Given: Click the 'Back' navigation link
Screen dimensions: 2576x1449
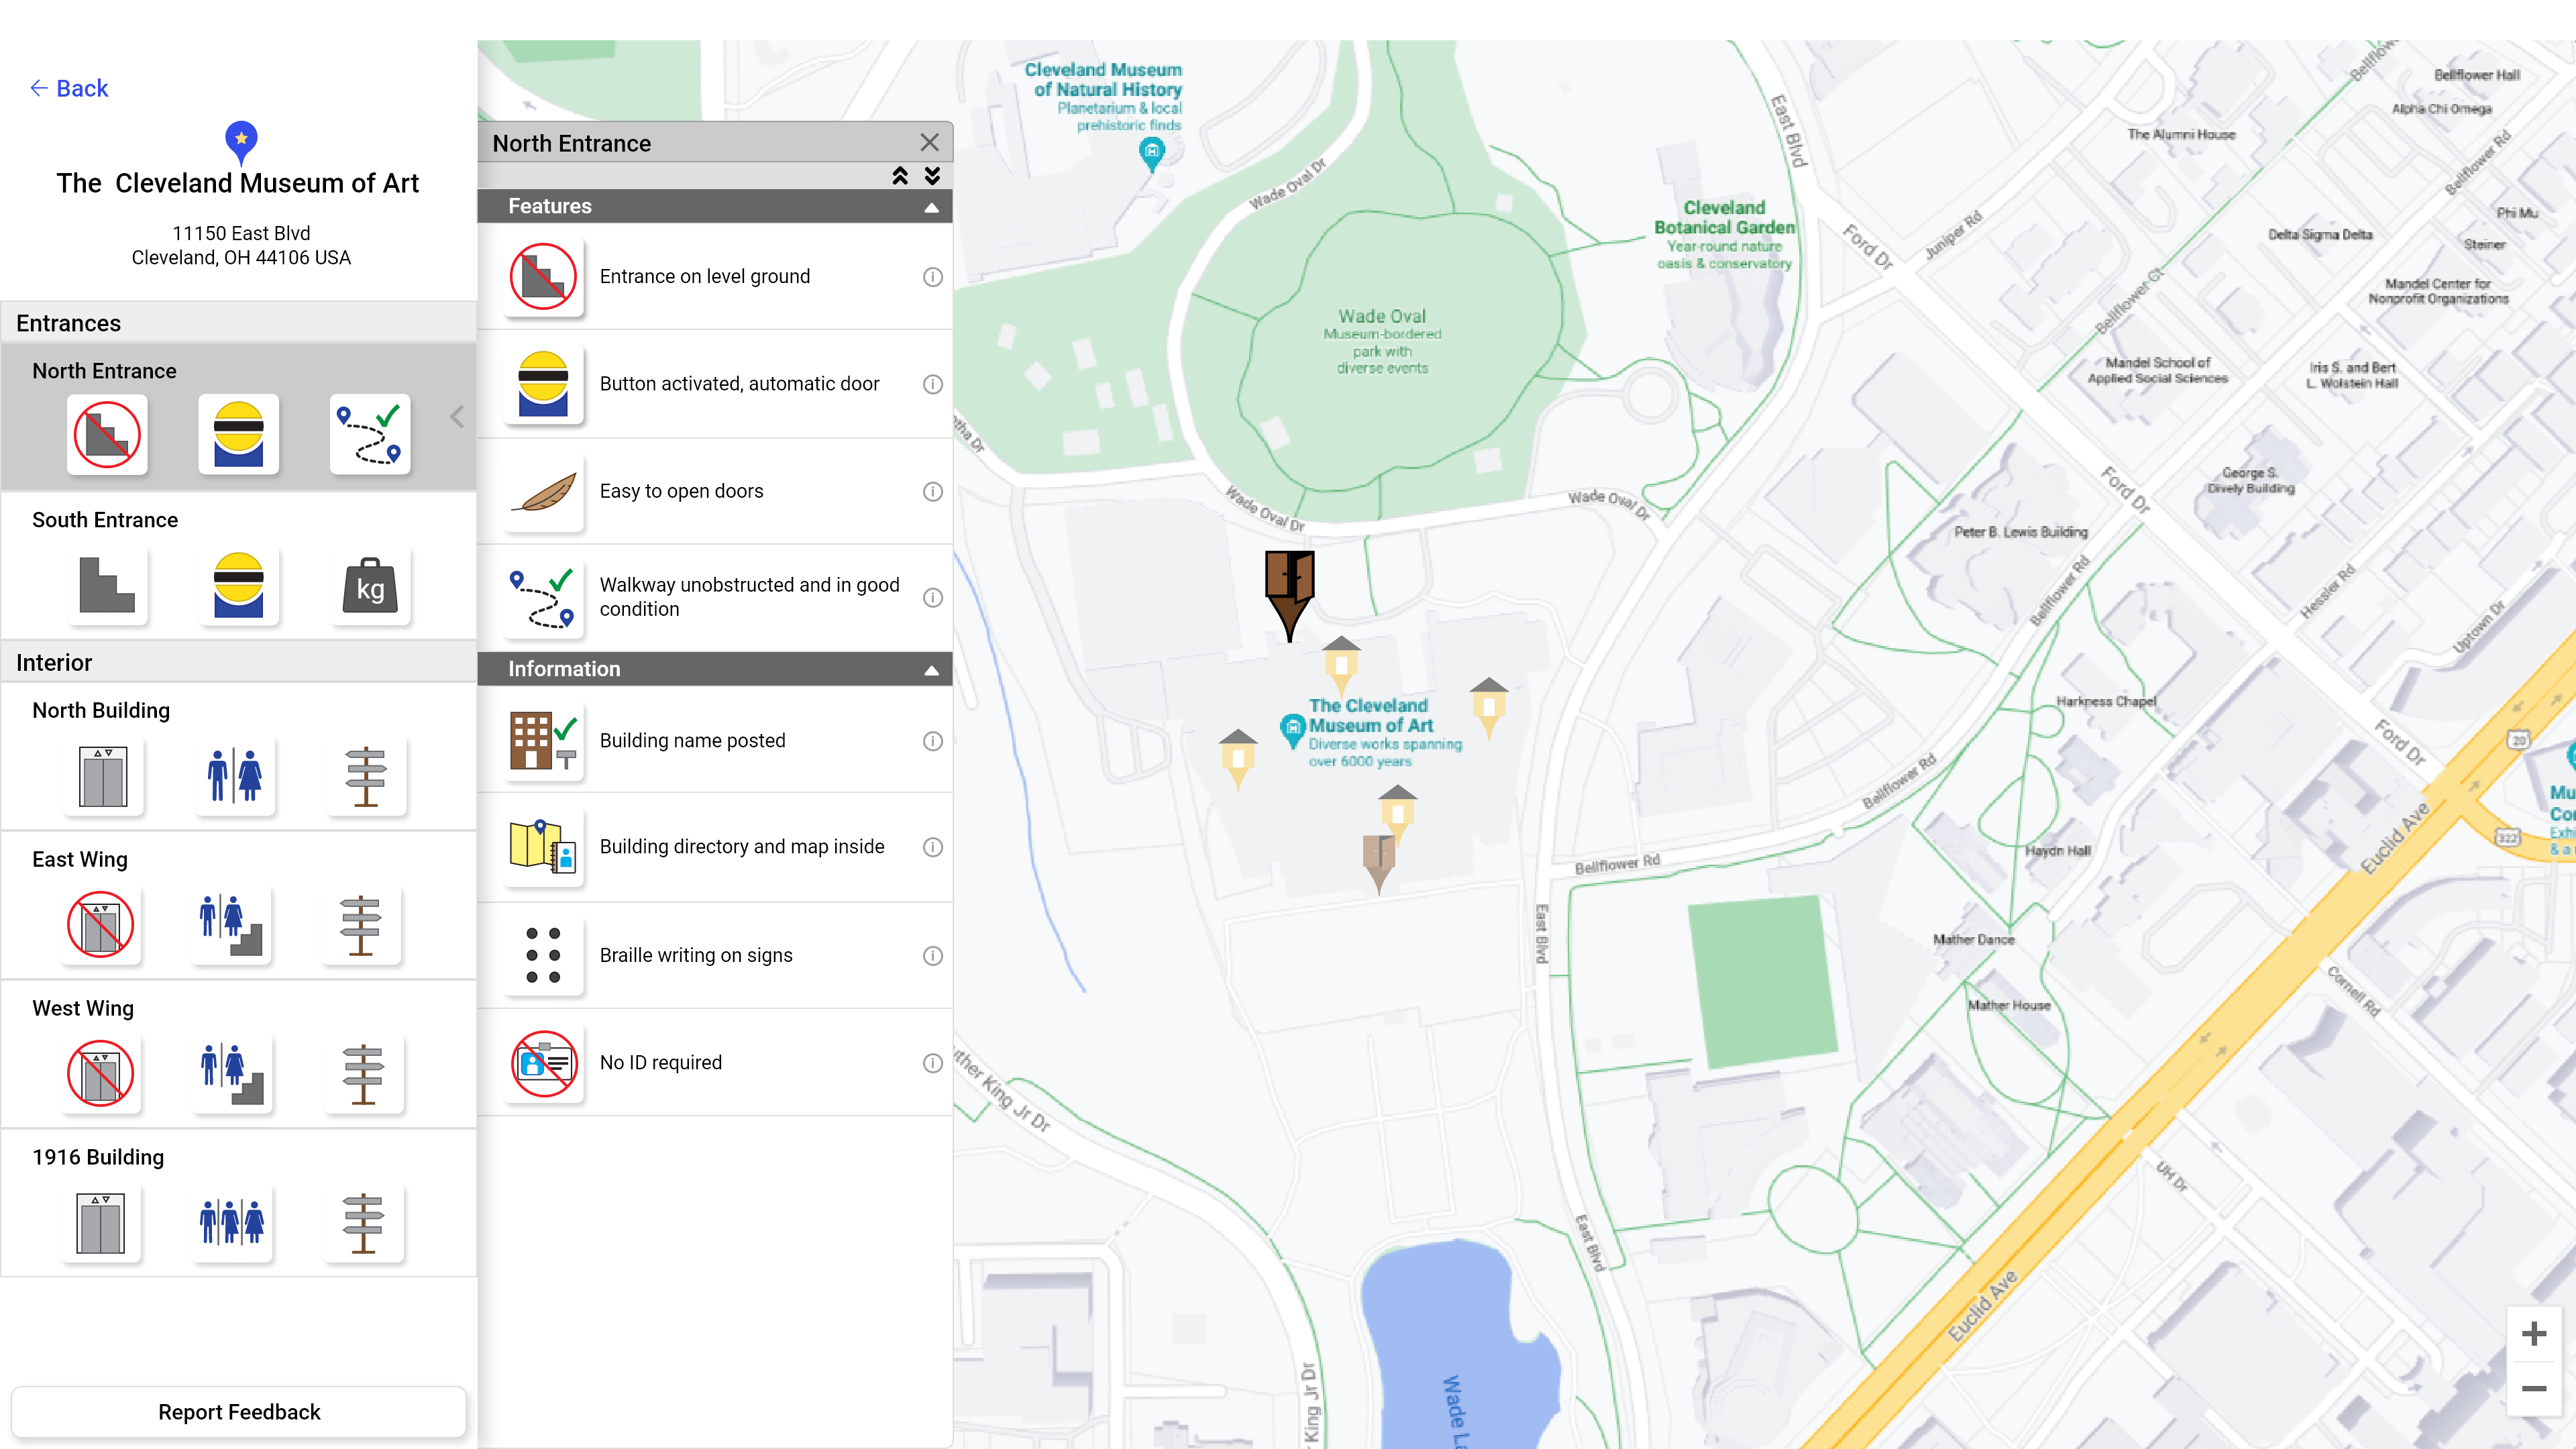Looking at the screenshot, I should (x=69, y=87).
